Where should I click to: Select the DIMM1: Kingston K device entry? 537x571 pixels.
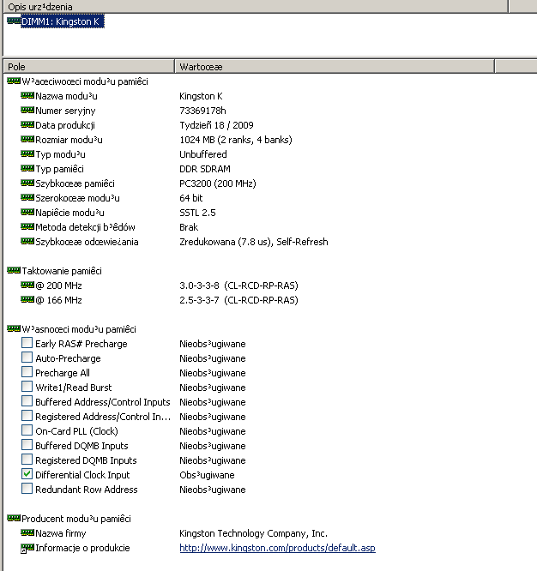coord(63,21)
